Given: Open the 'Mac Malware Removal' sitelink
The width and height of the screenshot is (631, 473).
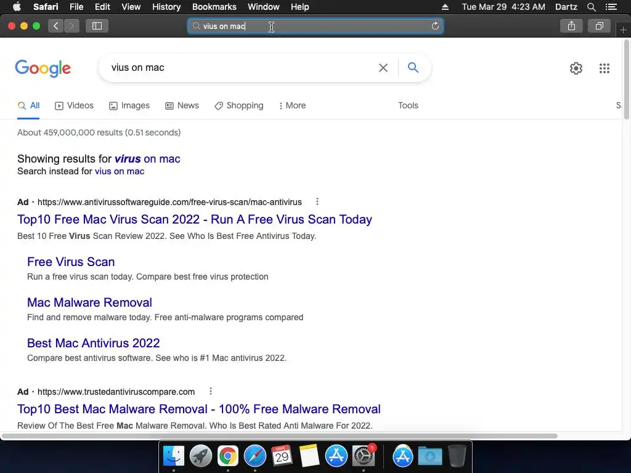Looking at the screenshot, I should coord(89,302).
